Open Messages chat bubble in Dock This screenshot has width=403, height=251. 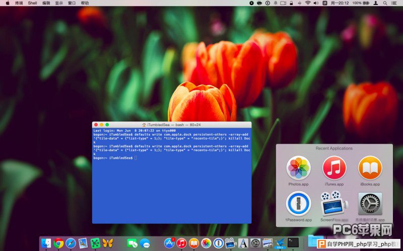click(x=145, y=243)
